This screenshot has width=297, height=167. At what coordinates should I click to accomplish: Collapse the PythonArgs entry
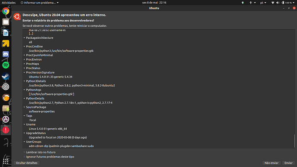(24, 90)
